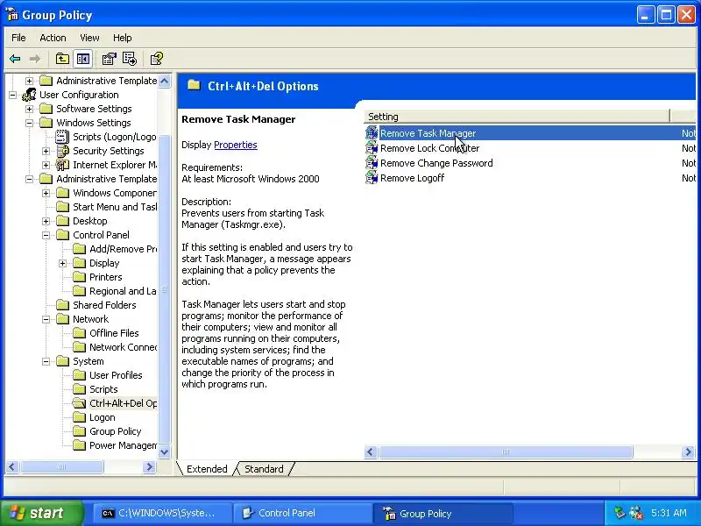
Task: Go back with the Back arrow toolbar icon
Action: (x=15, y=59)
